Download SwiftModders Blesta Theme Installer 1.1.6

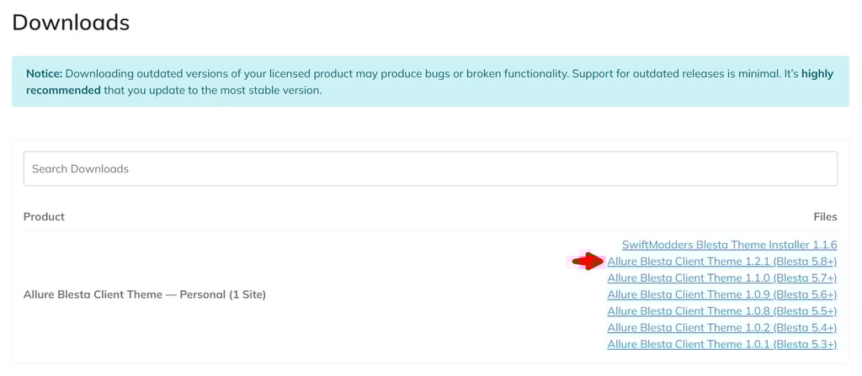point(729,245)
